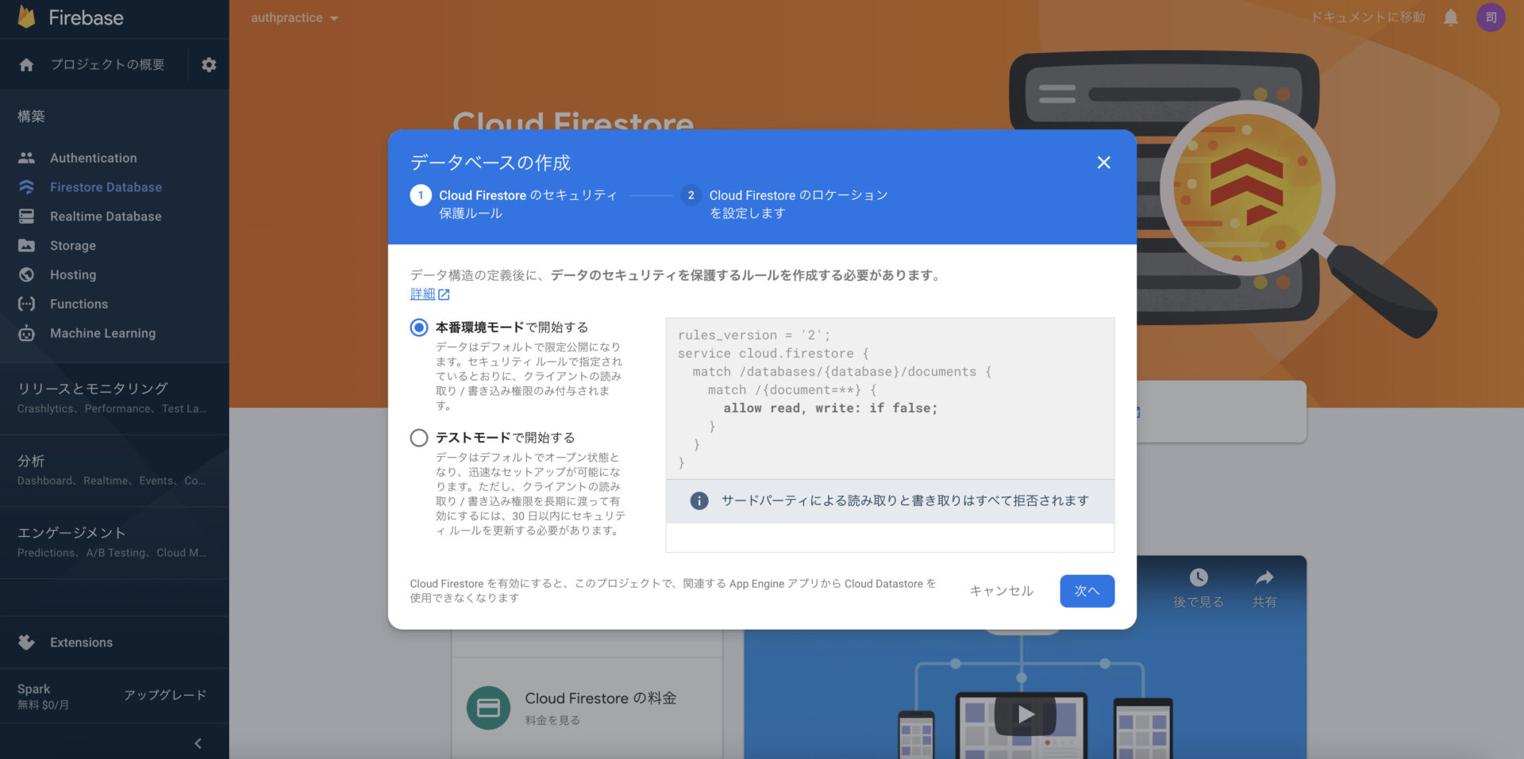
Task: Click the 次へ button
Action: [x=1087, y=591]
